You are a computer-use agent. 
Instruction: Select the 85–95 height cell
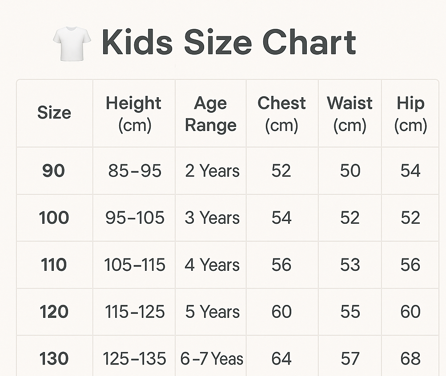(135, 171)
